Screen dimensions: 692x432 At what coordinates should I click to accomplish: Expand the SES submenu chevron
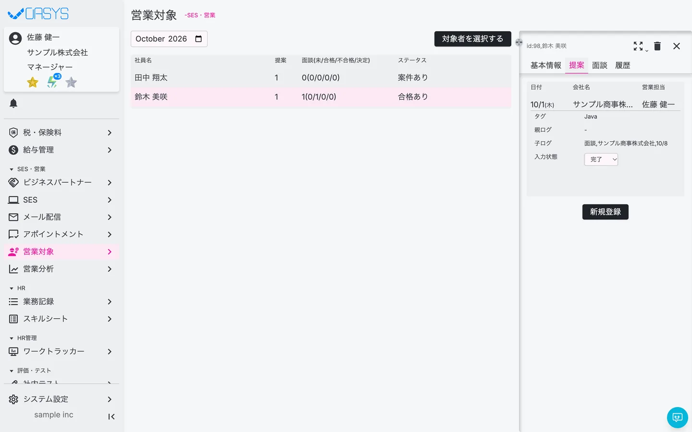tap(110, 200)
